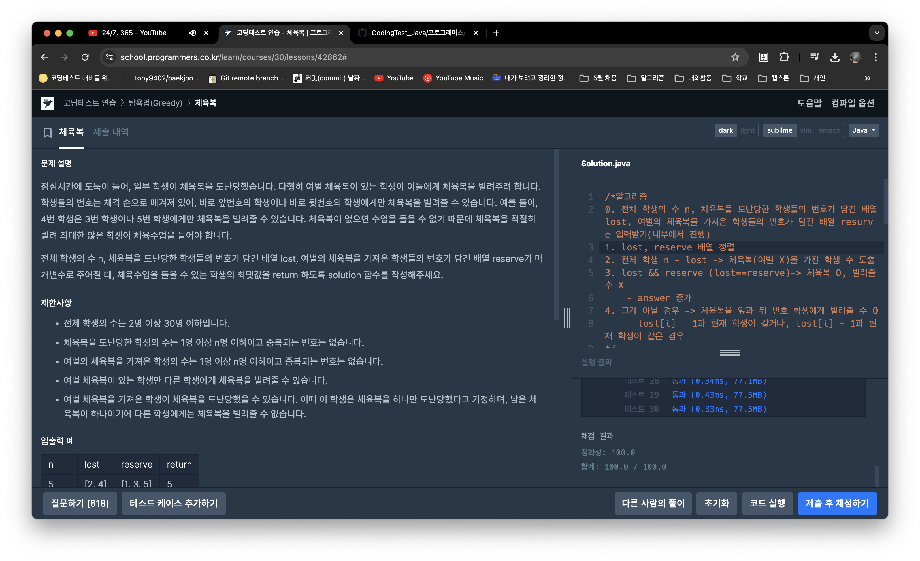Open a new browser tab
Screen dimensions: 920x561
(496, 33)
